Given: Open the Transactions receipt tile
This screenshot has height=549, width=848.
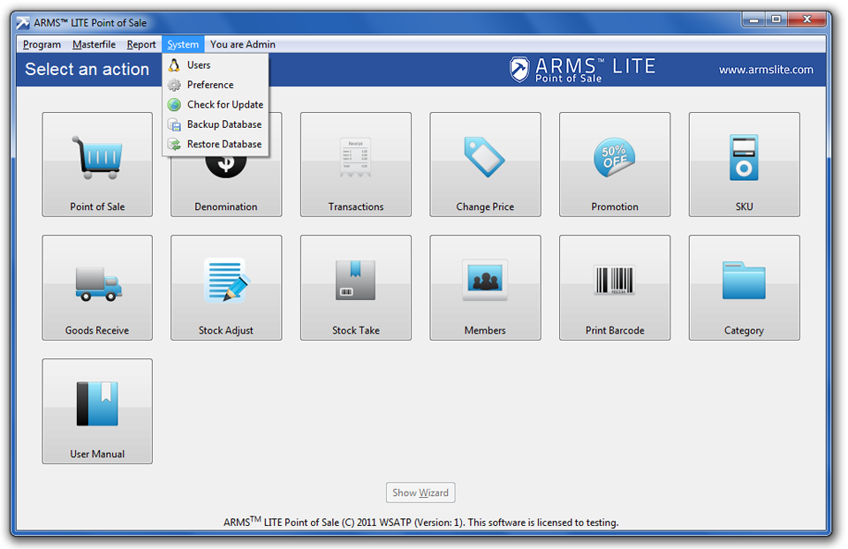Looking at the screenshot, I should 356,164.
